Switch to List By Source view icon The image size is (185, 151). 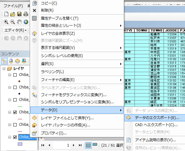(x=11, y=61)
